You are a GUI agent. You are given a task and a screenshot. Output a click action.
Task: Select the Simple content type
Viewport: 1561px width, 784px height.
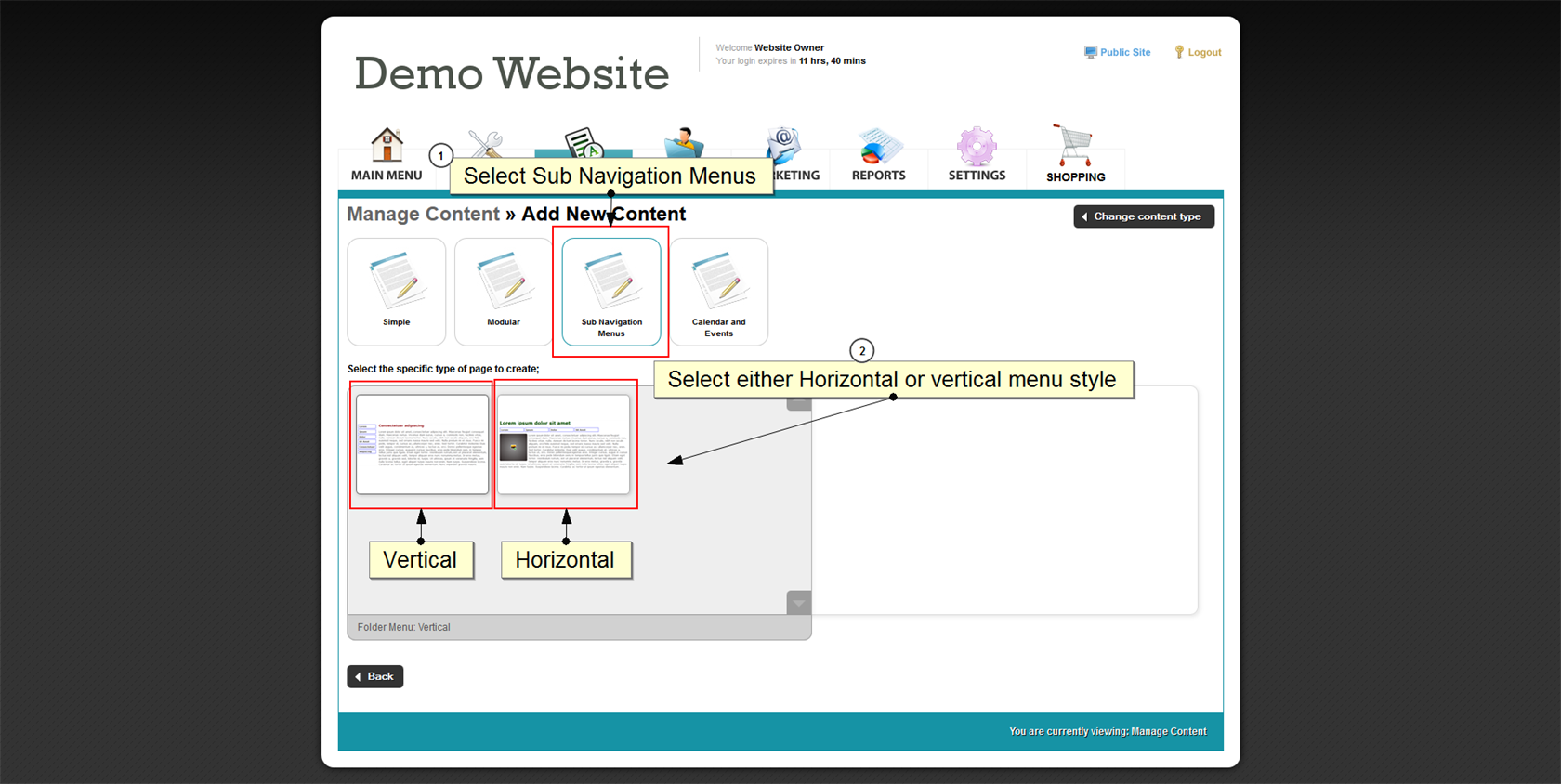tap(397, 291)
